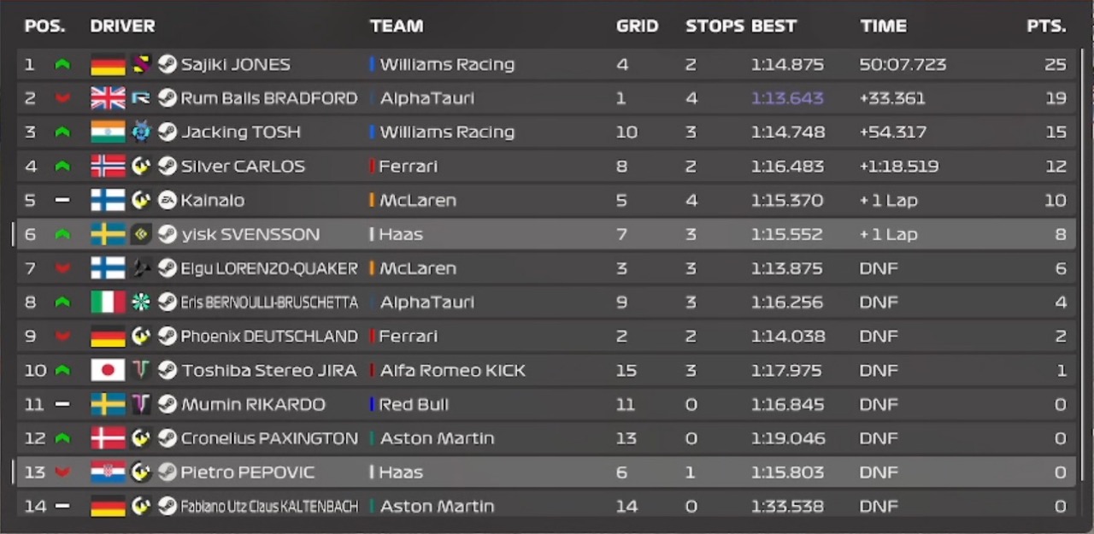Click the UK flag beside Rum Balls BRADFORD
This screenshot has width=1094, height=534.
coord(108,98)
